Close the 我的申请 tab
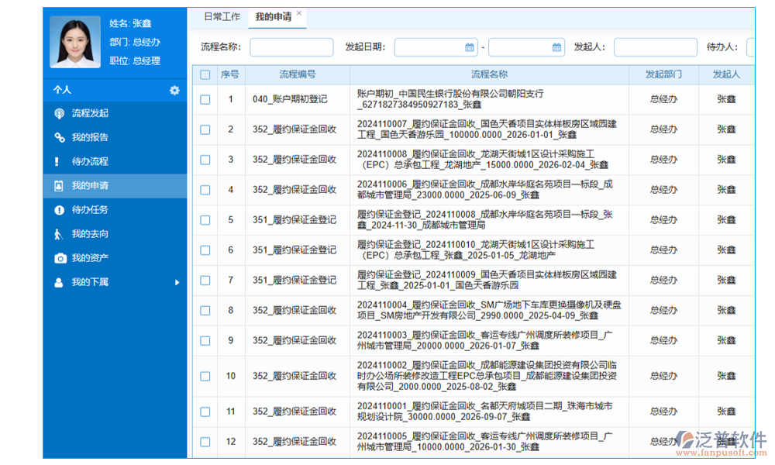The width and height of the screenshot is (775, 465). click(299, 14)
